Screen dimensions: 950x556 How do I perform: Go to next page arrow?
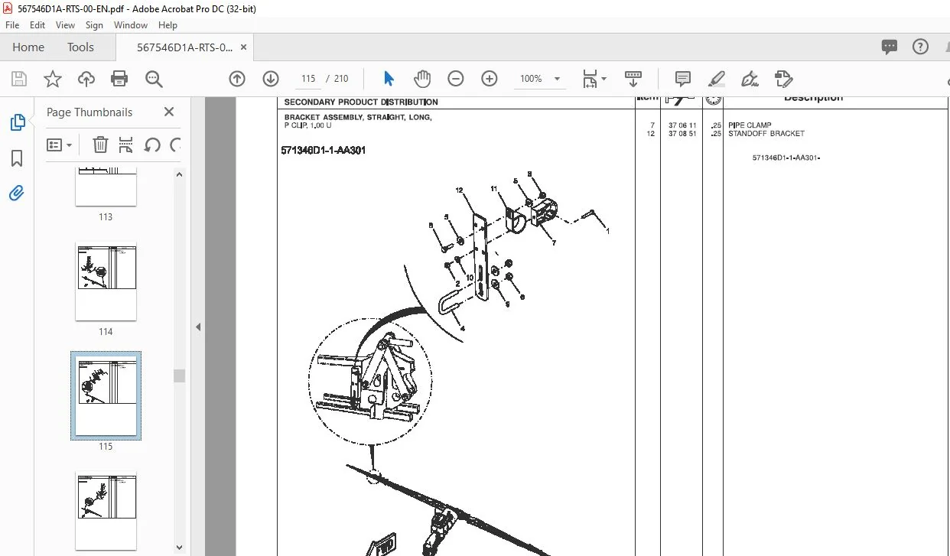point(271,79)
